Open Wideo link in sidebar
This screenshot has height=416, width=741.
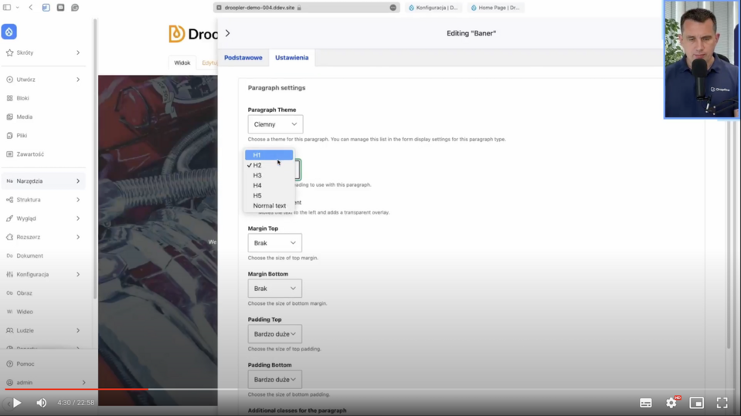click(25, 312)
